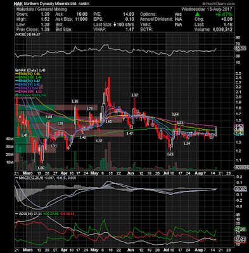Click the cyan EMA(20) legend entry
The height and width of the screenshot is (253, 249).
[x=27, y=81]
